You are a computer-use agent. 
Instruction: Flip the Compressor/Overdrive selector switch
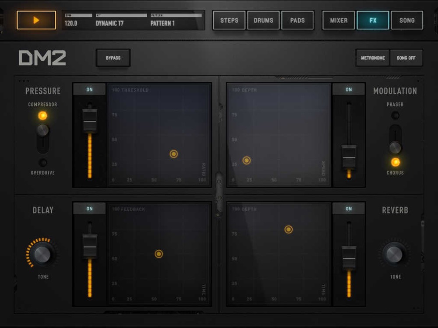42,130
